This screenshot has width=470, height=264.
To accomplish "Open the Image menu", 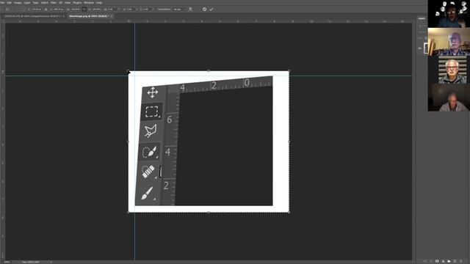I will coord(18,3).
